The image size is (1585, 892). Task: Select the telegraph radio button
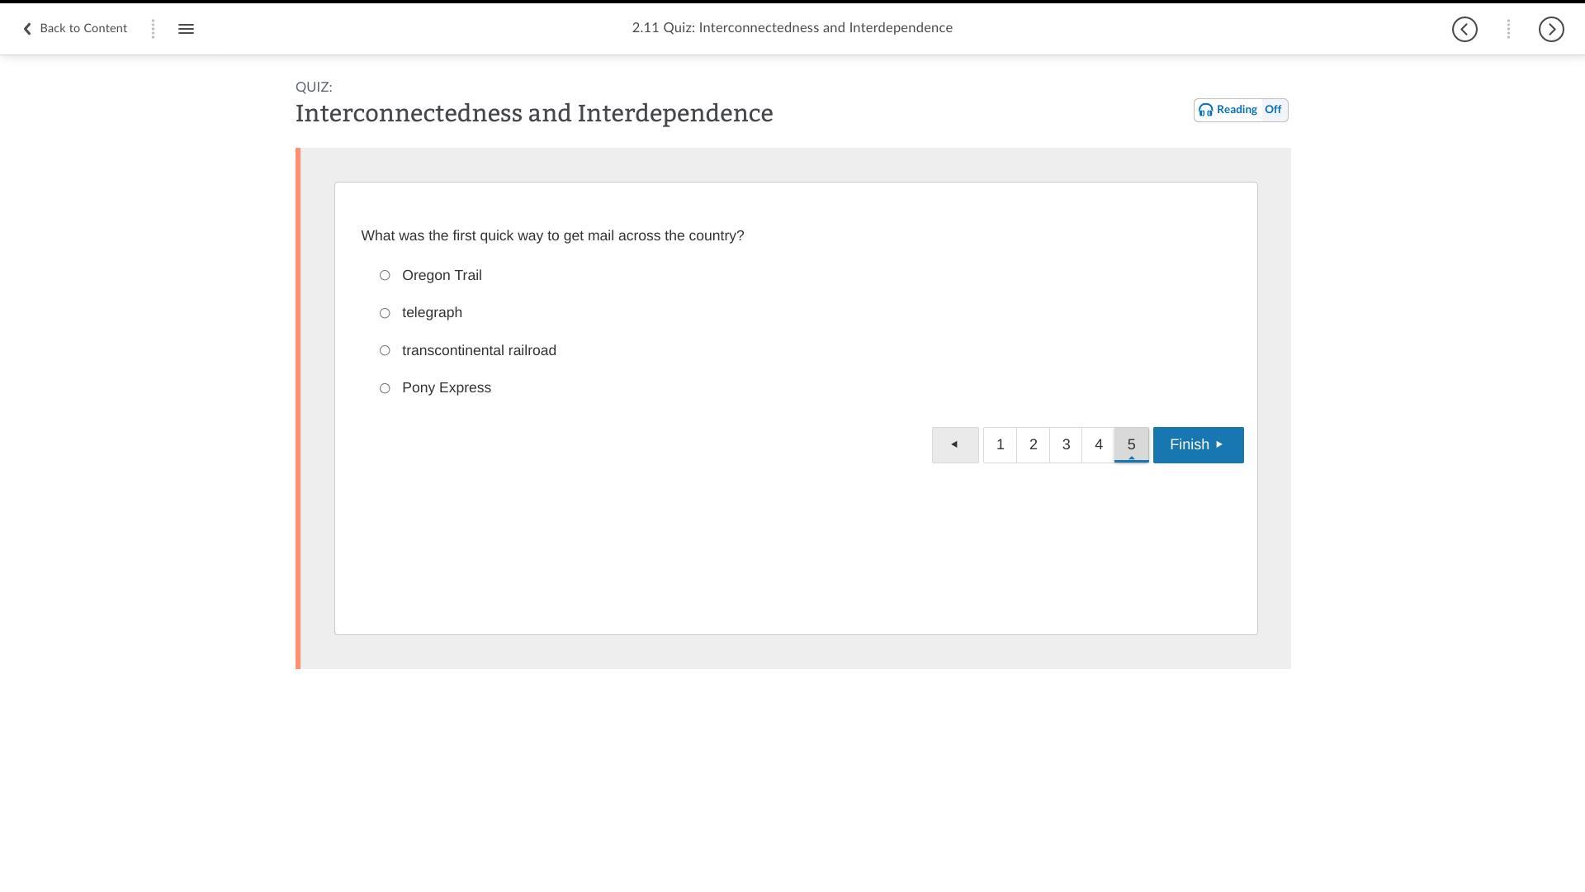(x=384, y=312)
